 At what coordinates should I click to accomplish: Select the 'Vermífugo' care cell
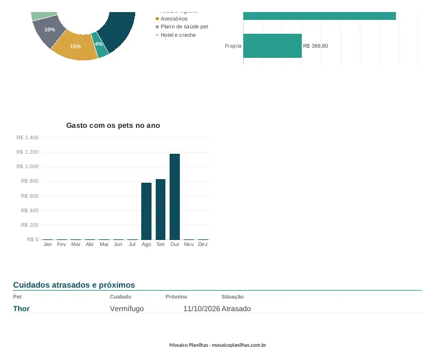(x=127, y=309)
